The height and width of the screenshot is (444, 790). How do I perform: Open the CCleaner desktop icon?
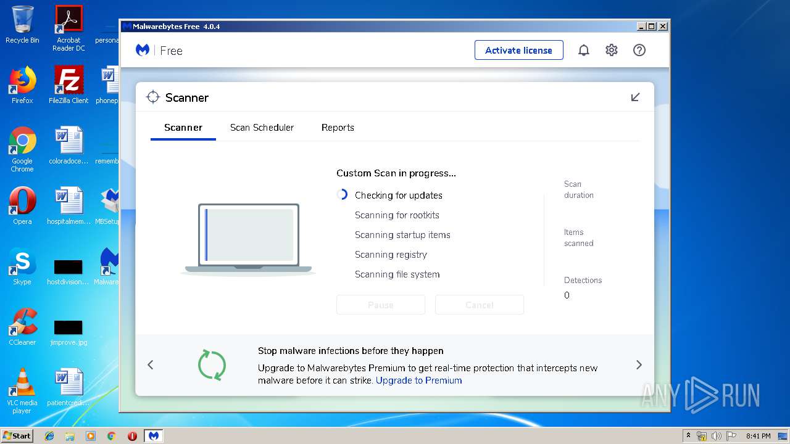pyautogui.click(x=22, y=327)
